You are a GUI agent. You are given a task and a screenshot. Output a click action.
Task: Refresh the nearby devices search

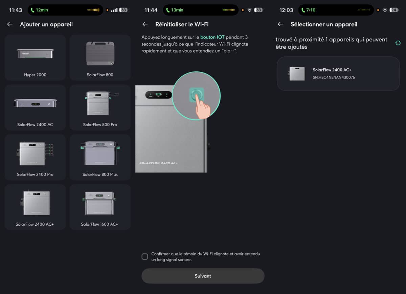click(398, 43)
